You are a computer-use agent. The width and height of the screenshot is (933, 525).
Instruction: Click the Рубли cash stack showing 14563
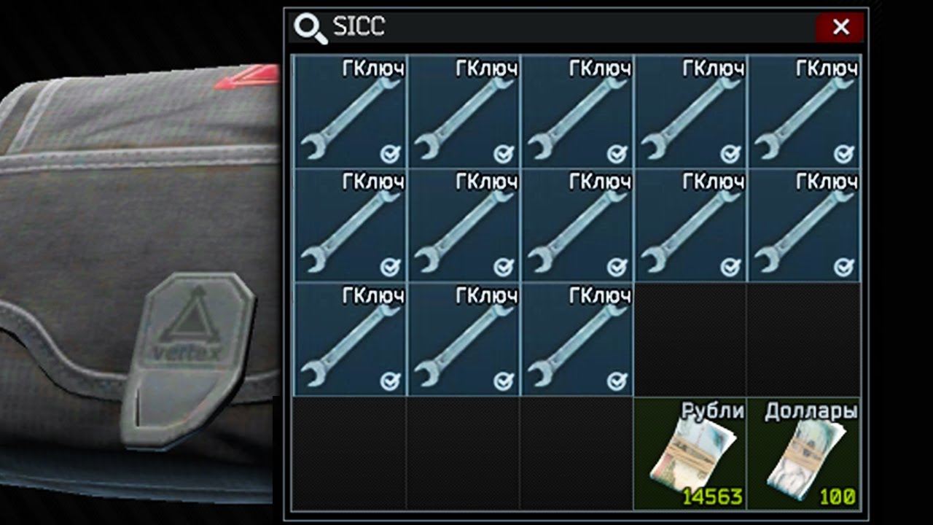(x=690, y=453)
